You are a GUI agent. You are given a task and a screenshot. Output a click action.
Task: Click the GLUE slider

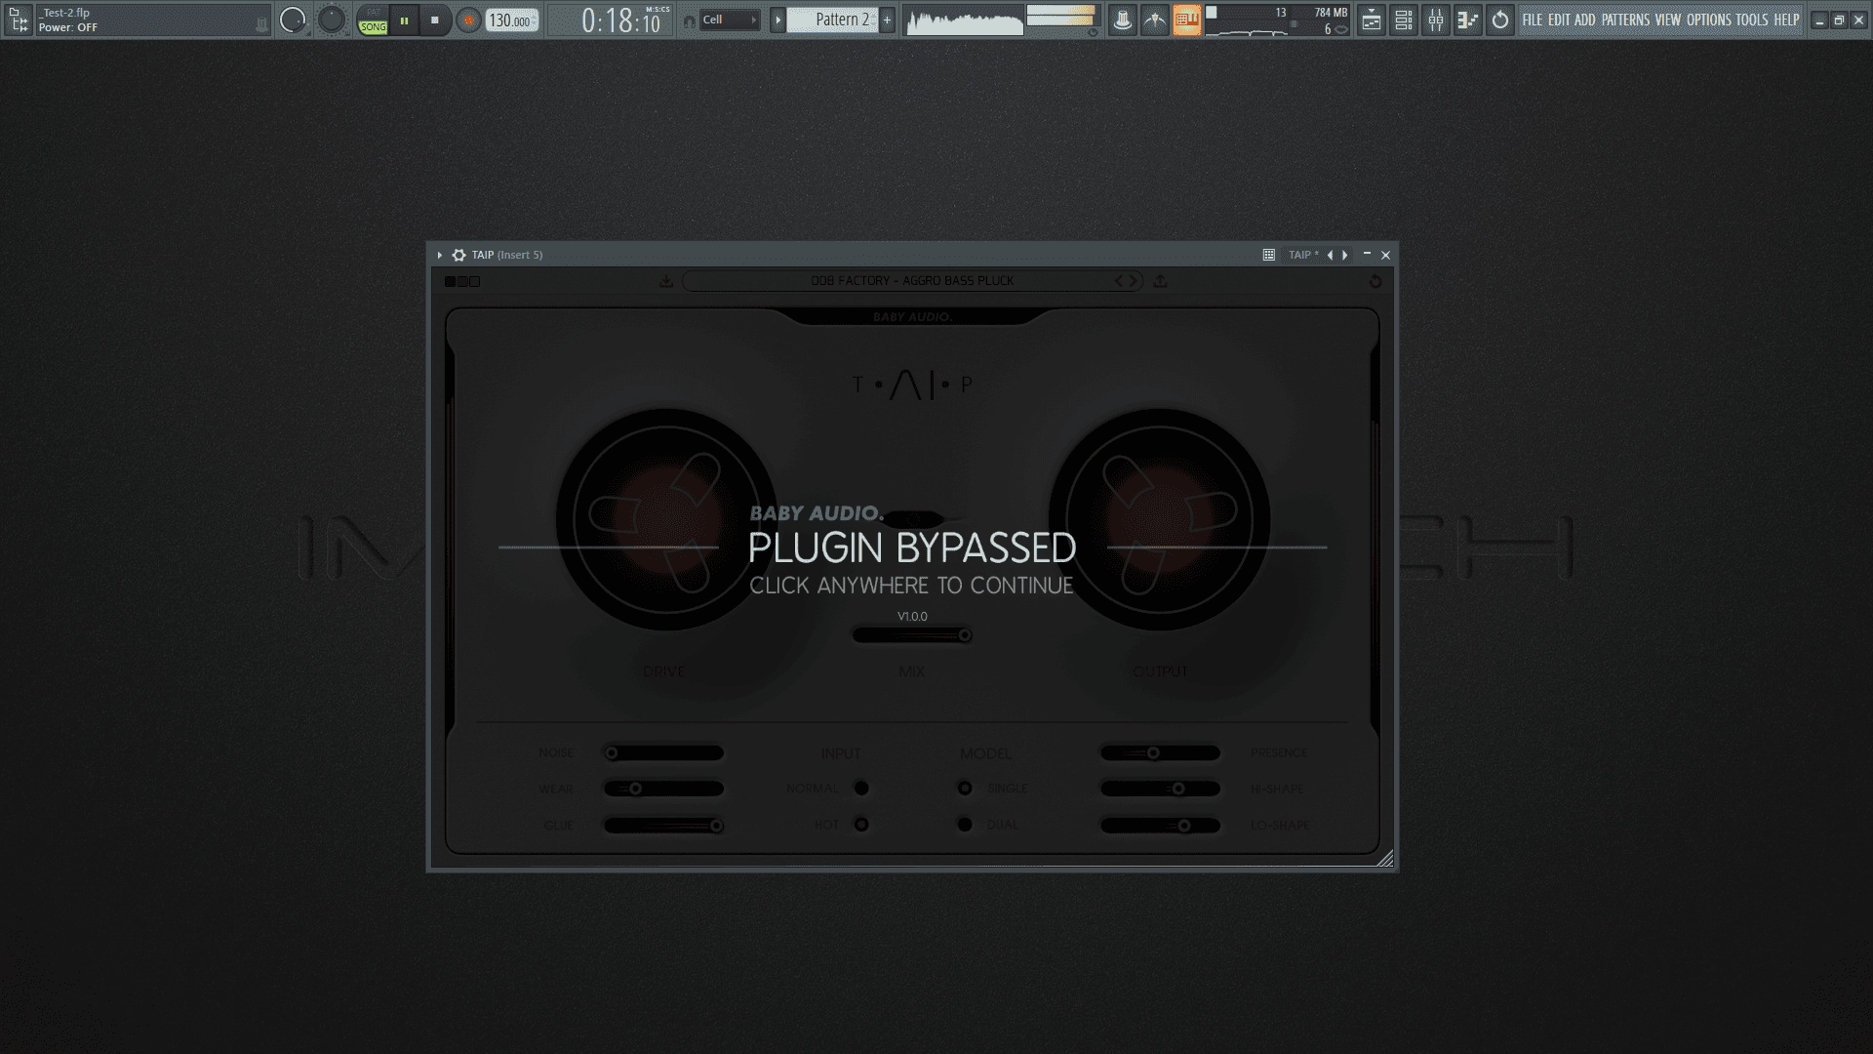point(663,826)
